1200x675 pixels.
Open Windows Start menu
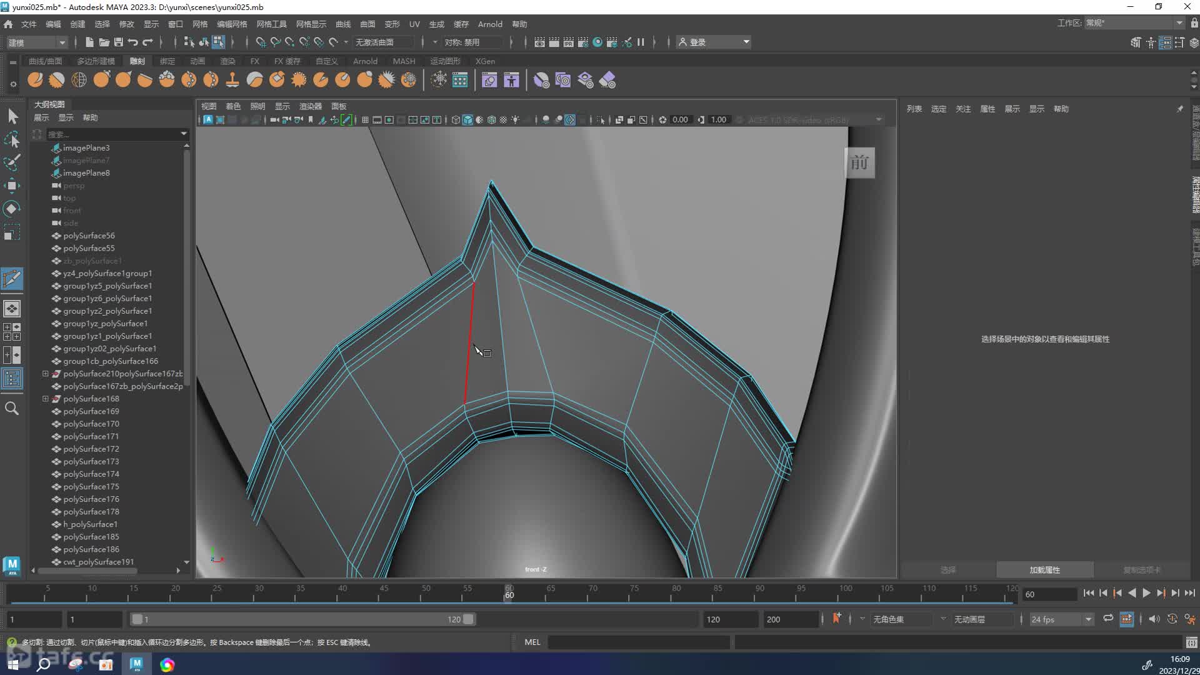[13, 664]
